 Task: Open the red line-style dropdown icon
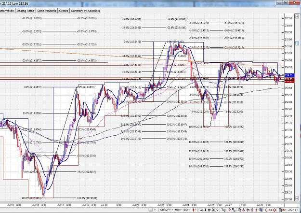coord(285,210)
